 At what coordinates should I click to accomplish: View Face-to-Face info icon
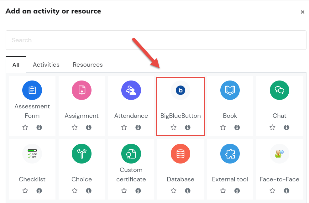click(x=286, y=190)
